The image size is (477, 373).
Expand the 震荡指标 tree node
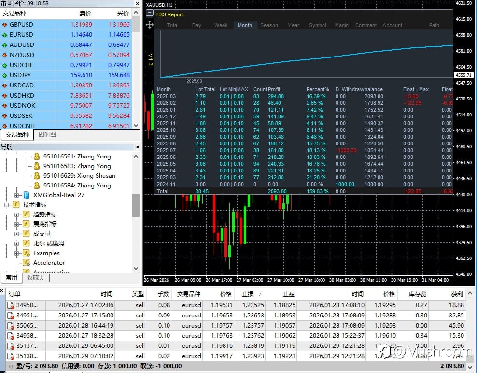pos(16,224)
